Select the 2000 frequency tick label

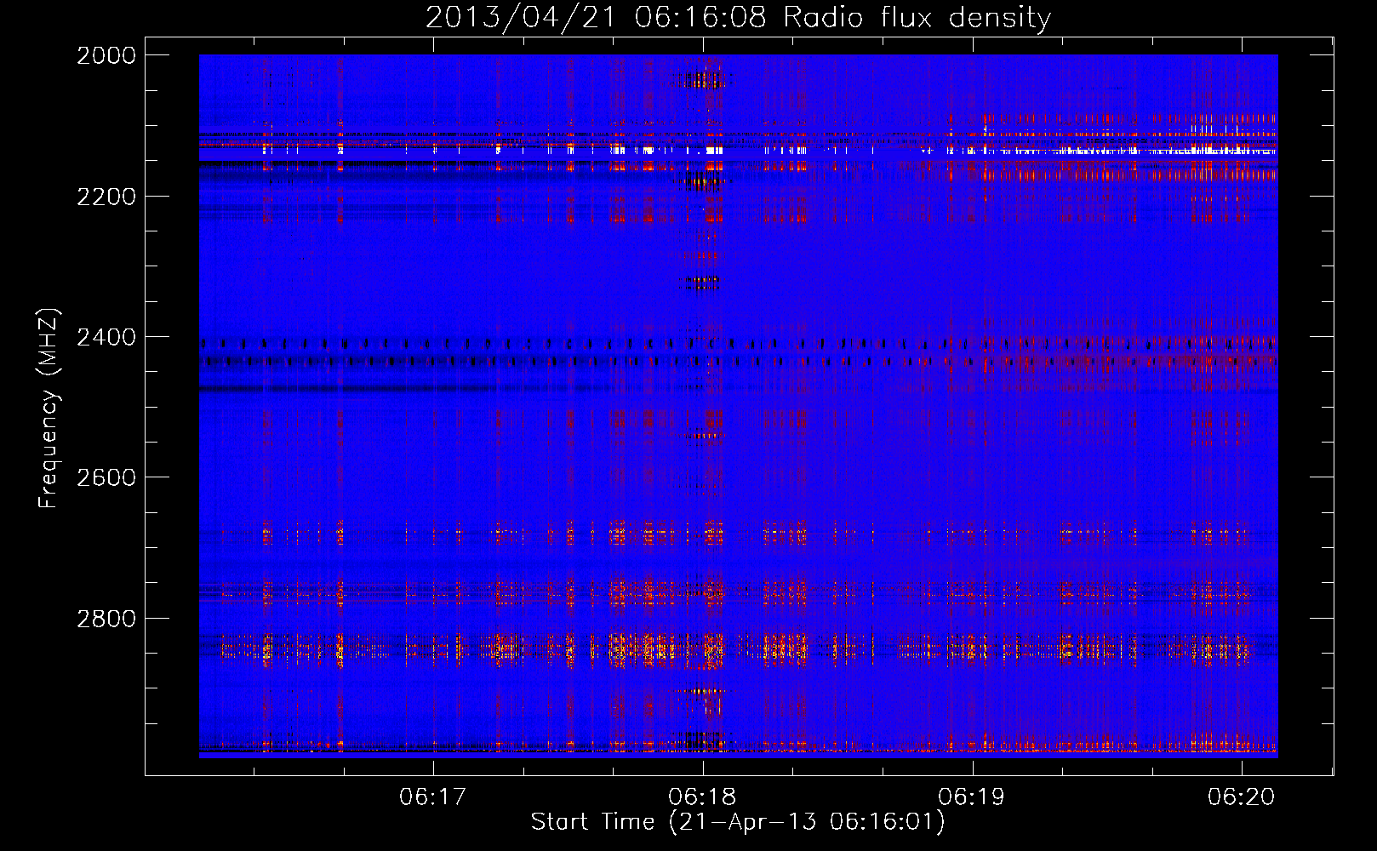(106, 55)
